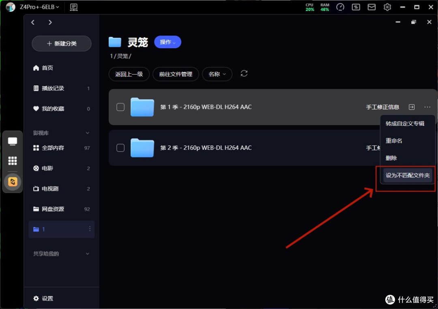
Task: Open 我的收藏 in the sidebar
Action: pos(62,109)
